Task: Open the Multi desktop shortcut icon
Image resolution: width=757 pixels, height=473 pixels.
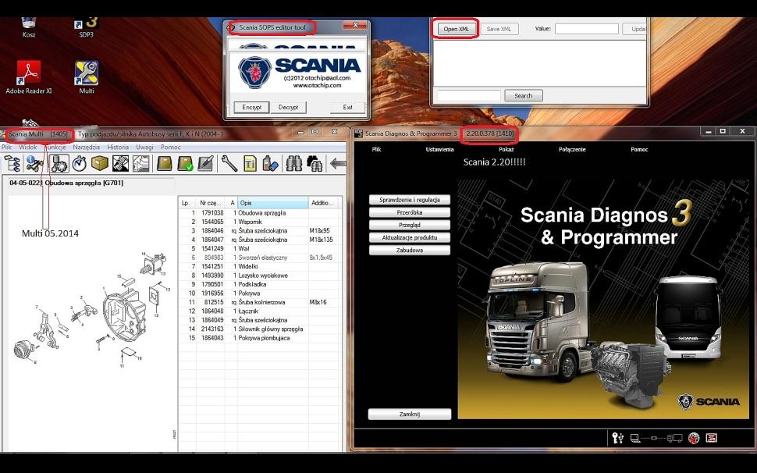Action: (x=87, y=77)
